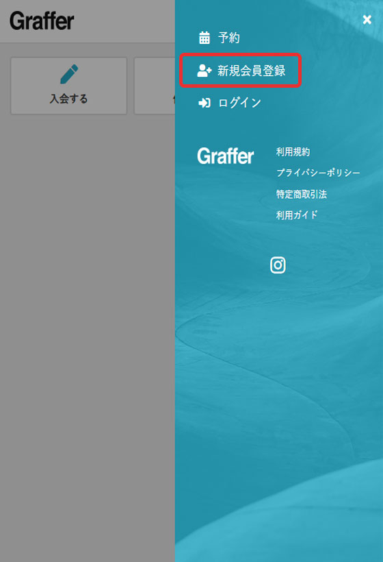Choose the ログイン menu text
The image size is (383, 562).
[239, 103]
